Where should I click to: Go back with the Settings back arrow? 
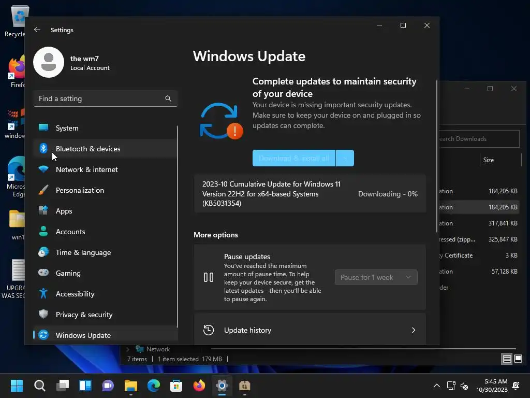point(37,30)
